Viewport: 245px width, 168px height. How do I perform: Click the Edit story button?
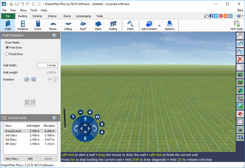(x=30, y=159)
